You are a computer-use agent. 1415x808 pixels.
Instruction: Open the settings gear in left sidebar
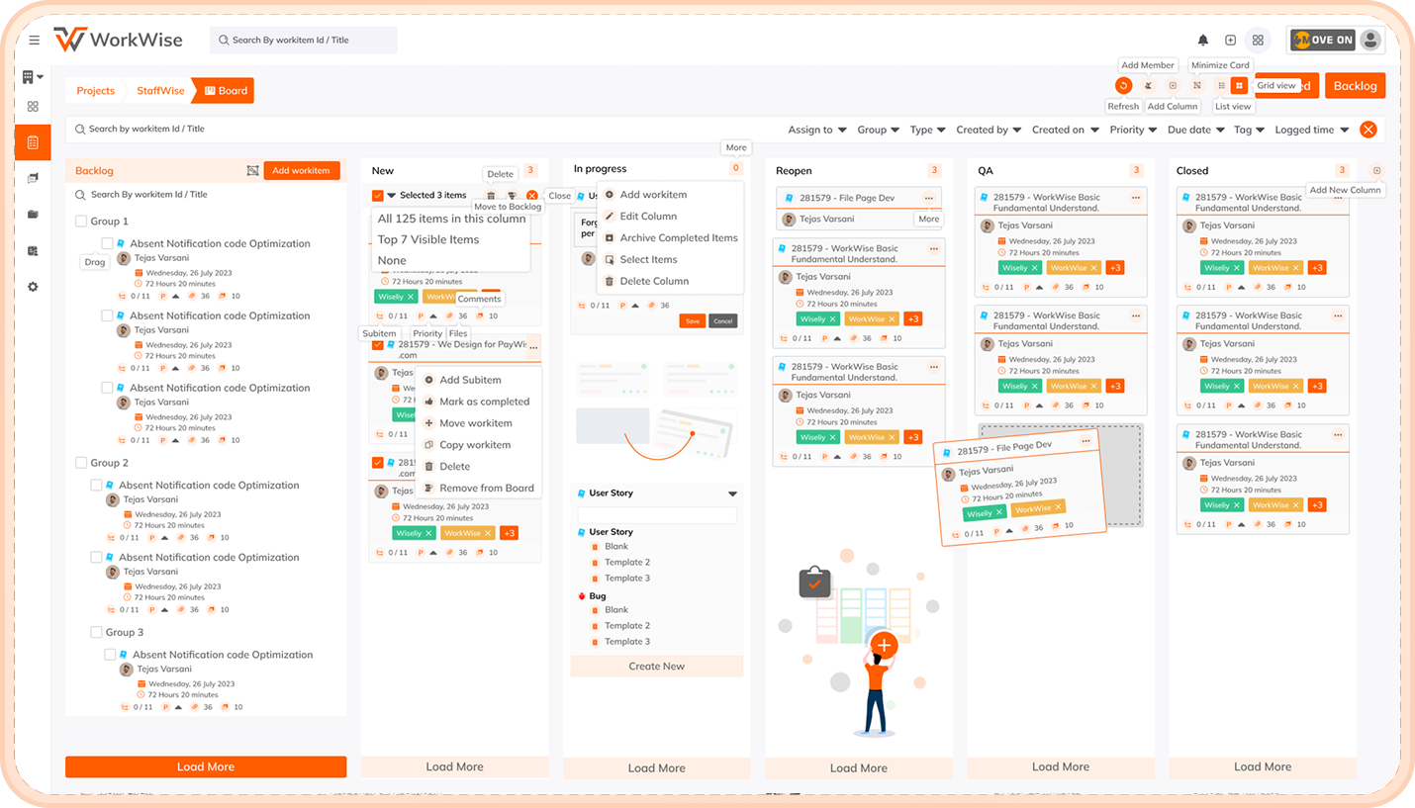tap(33, 287)
